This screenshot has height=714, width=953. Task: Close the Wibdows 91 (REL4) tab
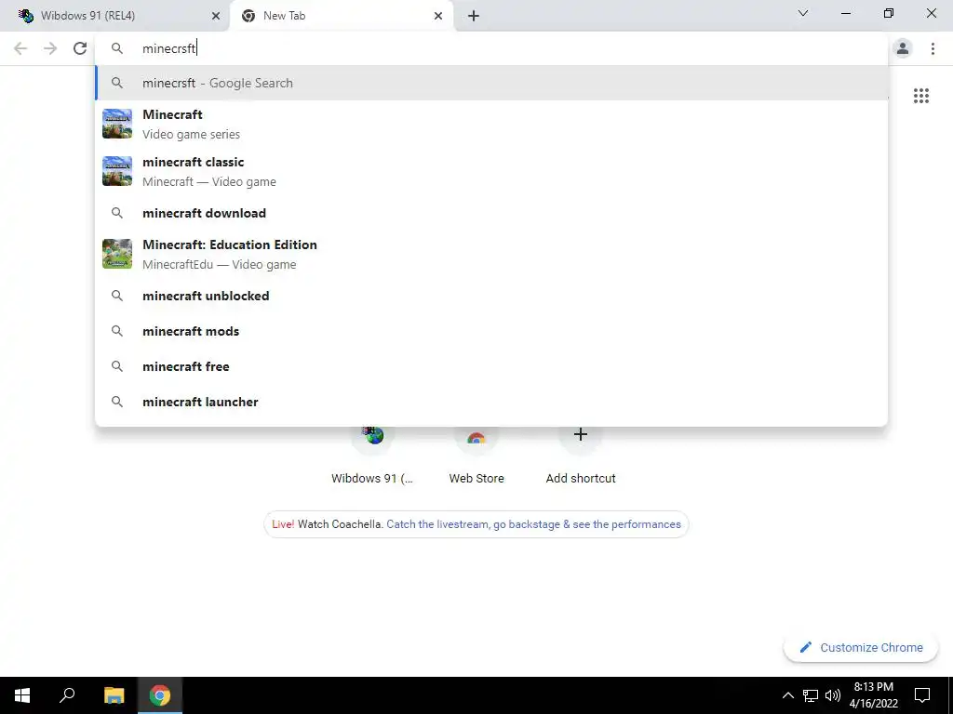(216, 17)
